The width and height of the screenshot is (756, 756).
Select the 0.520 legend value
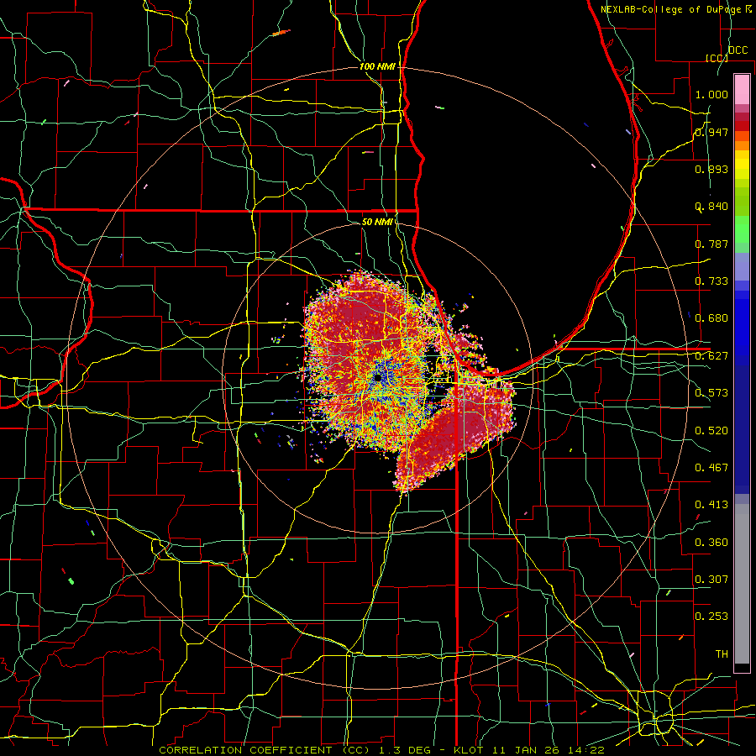(711, 431)
